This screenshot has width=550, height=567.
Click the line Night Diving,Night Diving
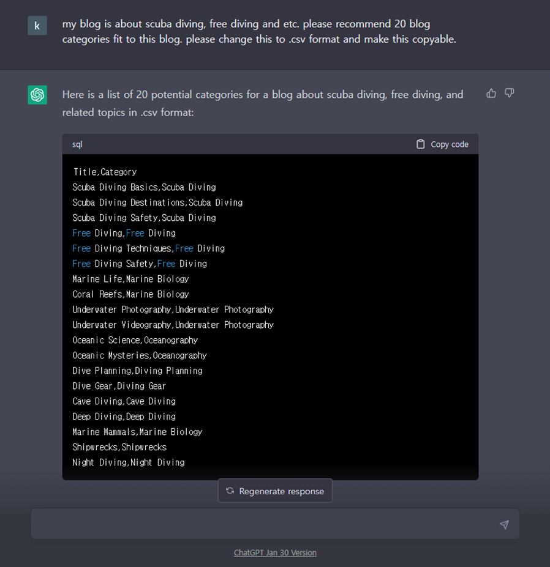[129, 462]
